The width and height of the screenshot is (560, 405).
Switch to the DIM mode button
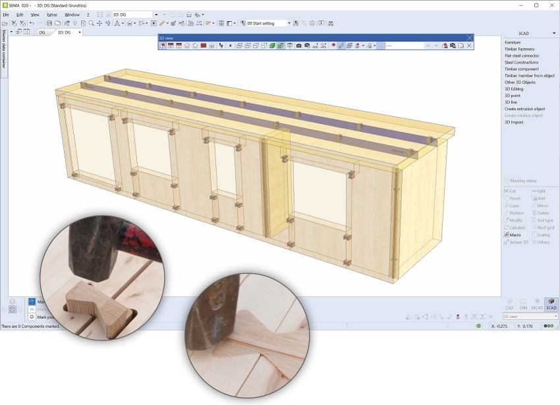[x=523, y=304]
